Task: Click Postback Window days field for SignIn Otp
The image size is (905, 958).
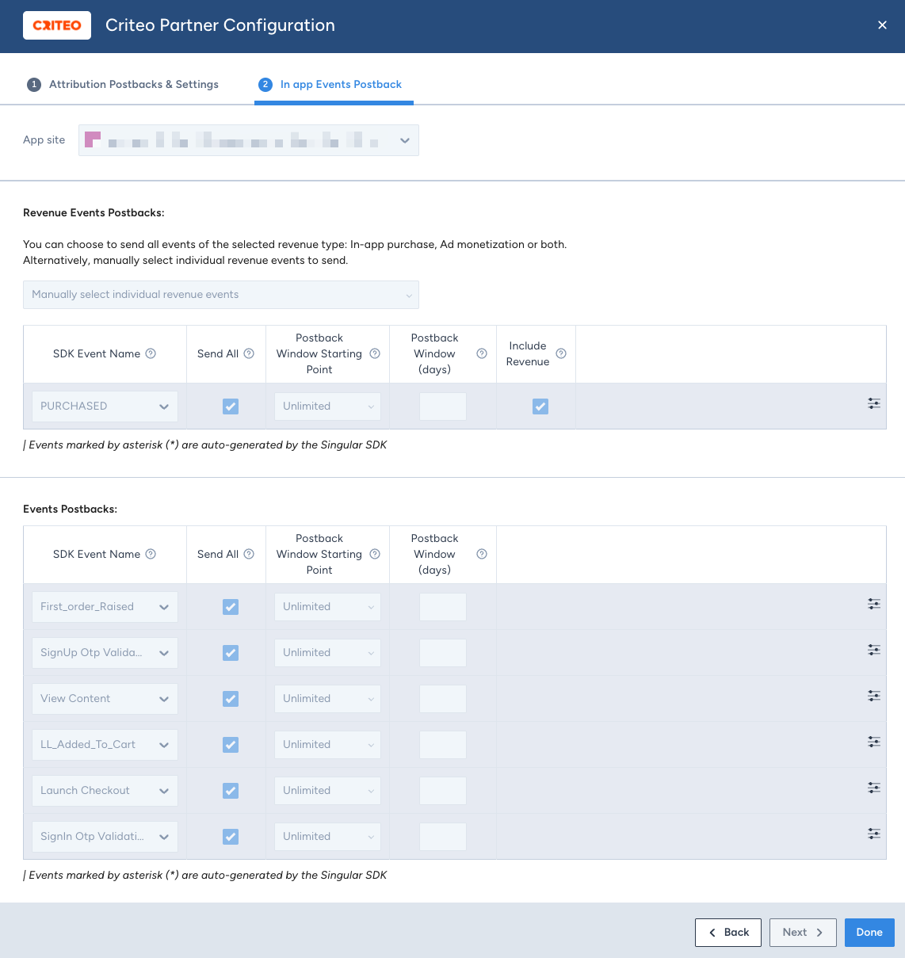Action: click(x=443, y=837)
